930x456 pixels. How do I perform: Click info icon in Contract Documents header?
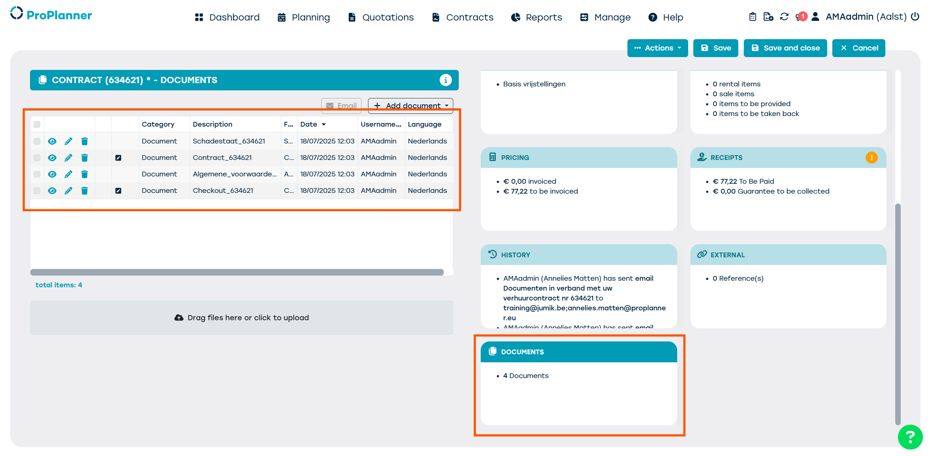445,80
